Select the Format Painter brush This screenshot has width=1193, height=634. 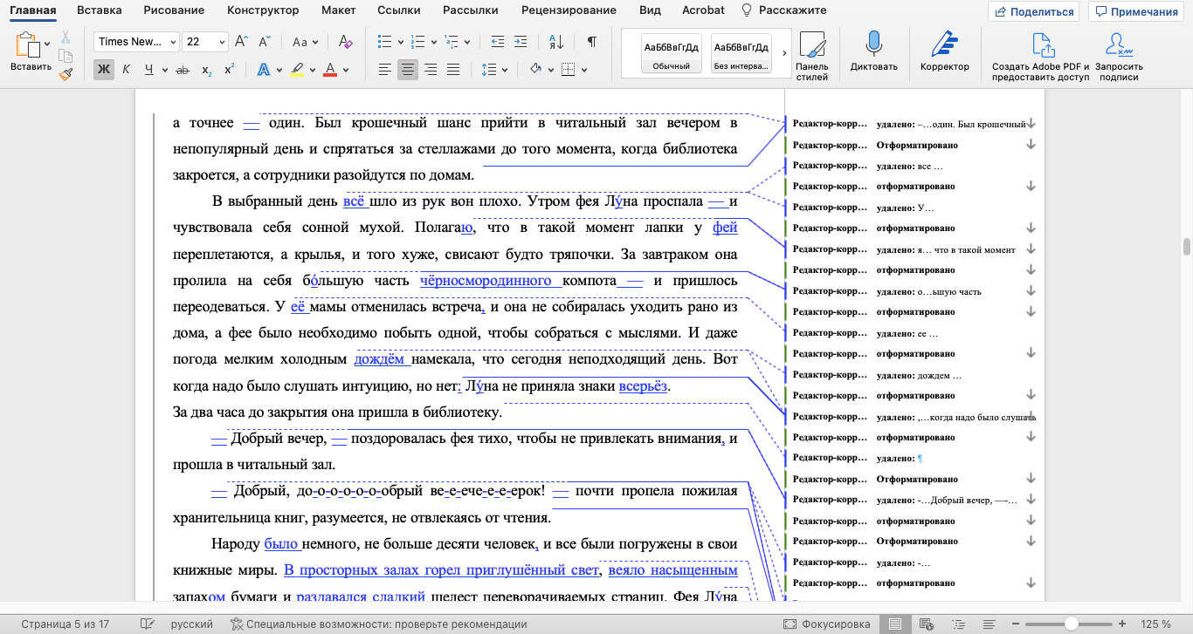pos(66,75)
